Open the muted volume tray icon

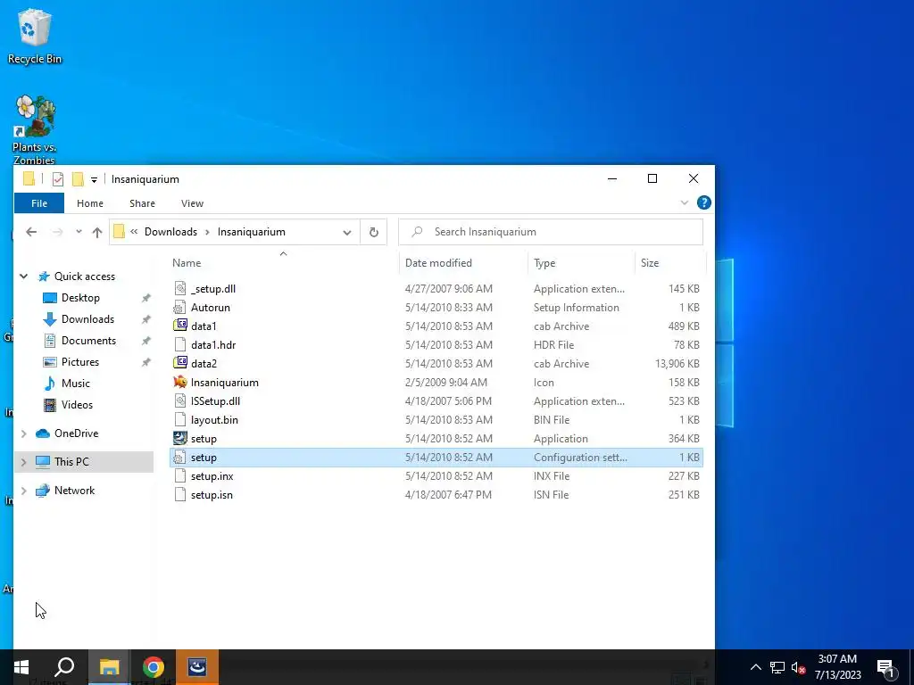[x=799, y=667]
